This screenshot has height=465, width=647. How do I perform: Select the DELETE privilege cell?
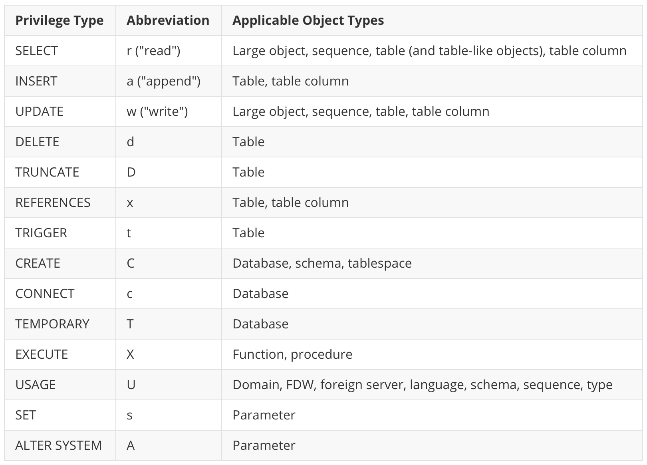tap(37, 142)
